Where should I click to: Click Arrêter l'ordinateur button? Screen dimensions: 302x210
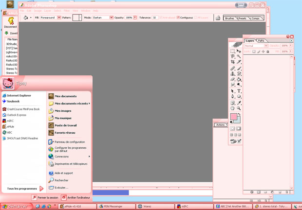click(75, 197)
